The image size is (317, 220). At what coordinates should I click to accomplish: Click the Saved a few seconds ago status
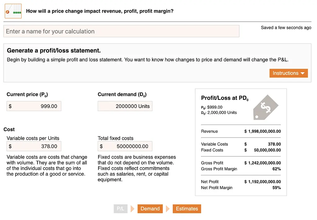coord(286,27)
